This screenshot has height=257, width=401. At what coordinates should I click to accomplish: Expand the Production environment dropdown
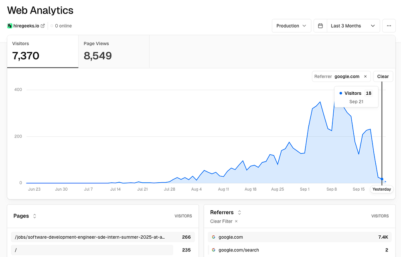[291, 26]
